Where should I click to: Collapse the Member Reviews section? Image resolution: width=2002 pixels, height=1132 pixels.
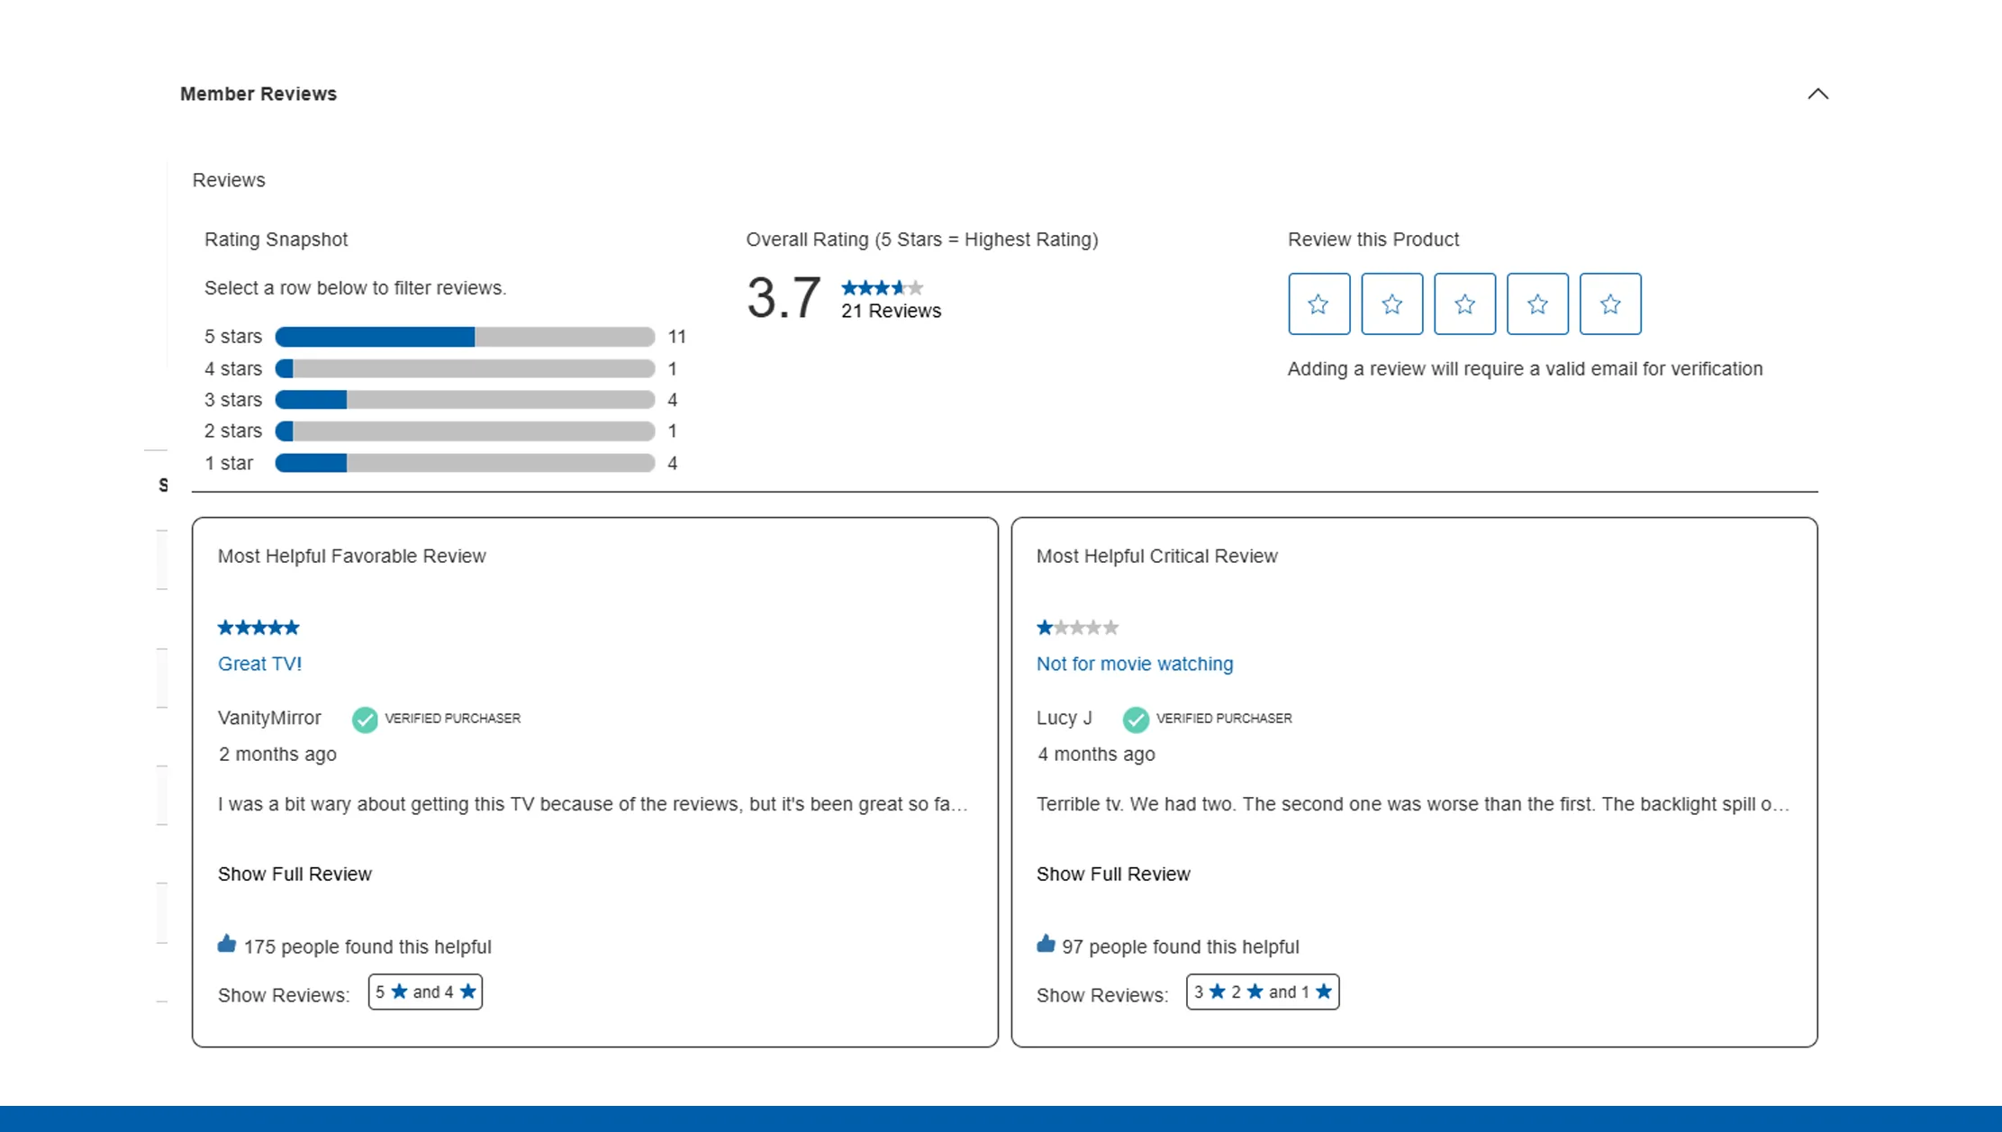[1818, 93]
